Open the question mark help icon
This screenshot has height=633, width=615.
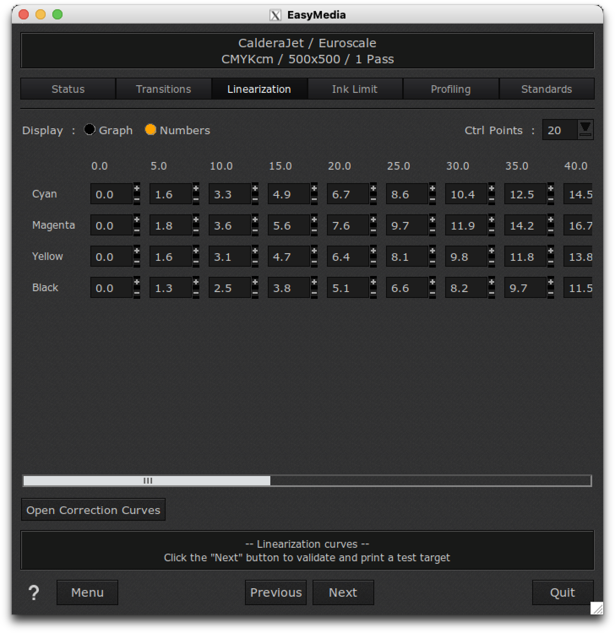click(34, 592)
